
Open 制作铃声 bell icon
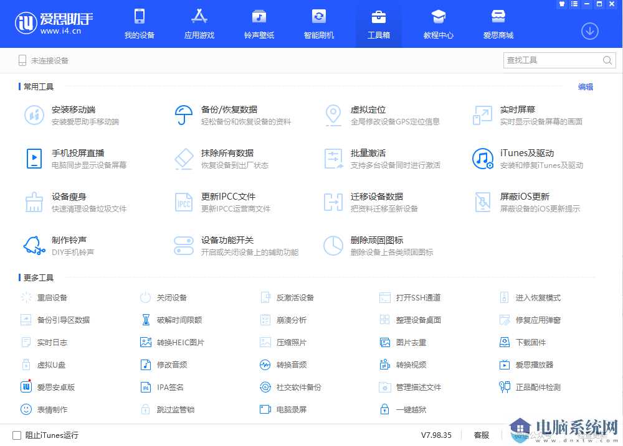coord(34,246)
